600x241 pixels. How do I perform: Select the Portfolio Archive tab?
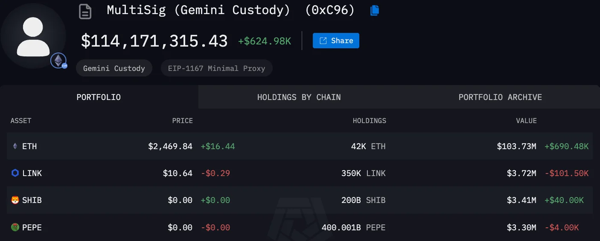click(500, 97)
